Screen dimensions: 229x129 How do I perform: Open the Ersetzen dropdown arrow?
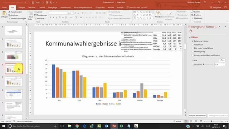click(202, 15)
